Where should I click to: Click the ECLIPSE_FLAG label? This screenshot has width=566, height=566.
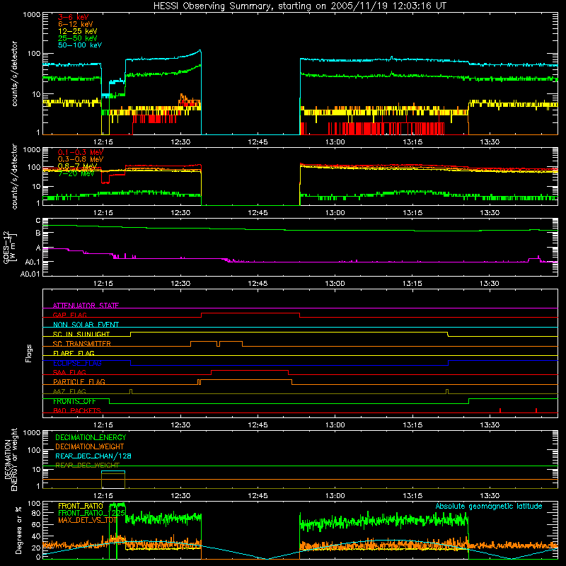[77, 363]
